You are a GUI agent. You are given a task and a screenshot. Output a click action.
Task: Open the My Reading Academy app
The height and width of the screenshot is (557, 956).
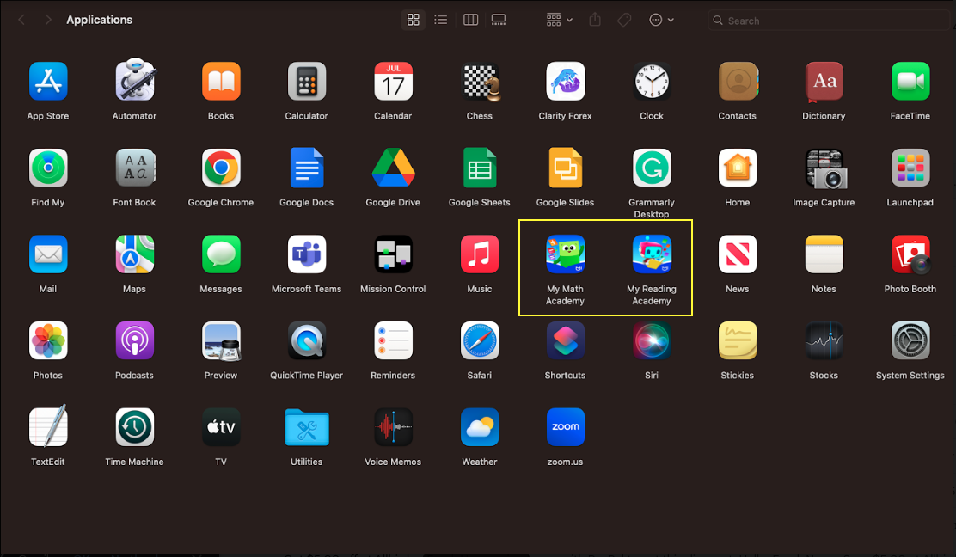(x=652, y=254)
